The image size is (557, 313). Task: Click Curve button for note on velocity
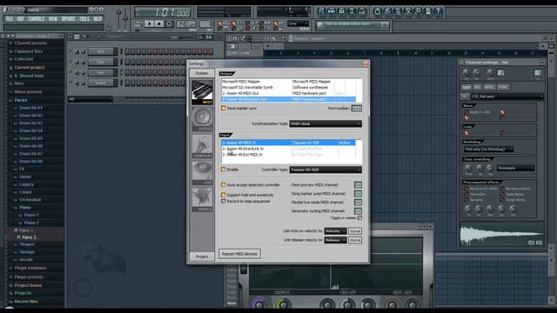[x=355, y=231]
